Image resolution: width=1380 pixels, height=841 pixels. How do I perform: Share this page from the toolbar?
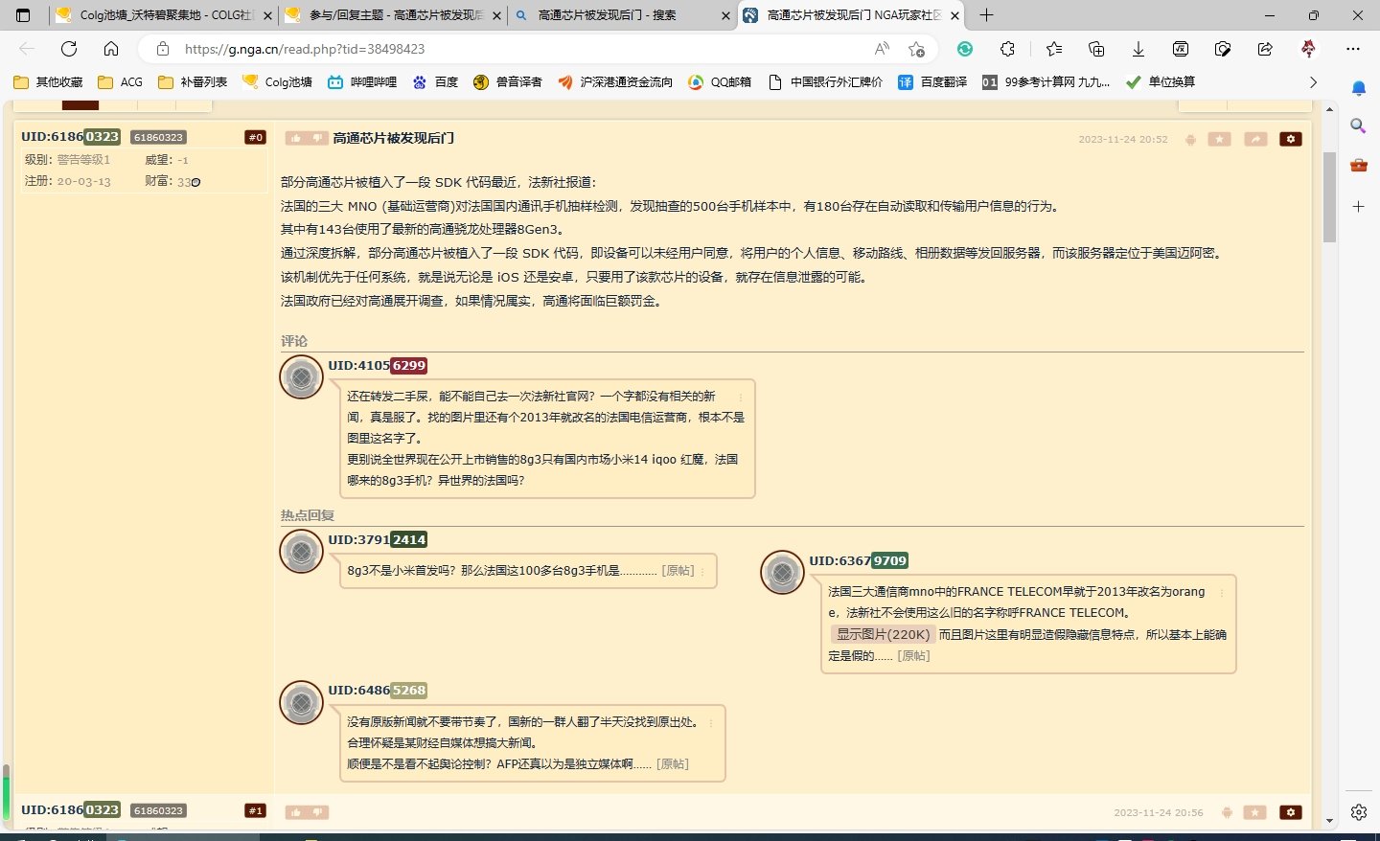(1265, 49)
